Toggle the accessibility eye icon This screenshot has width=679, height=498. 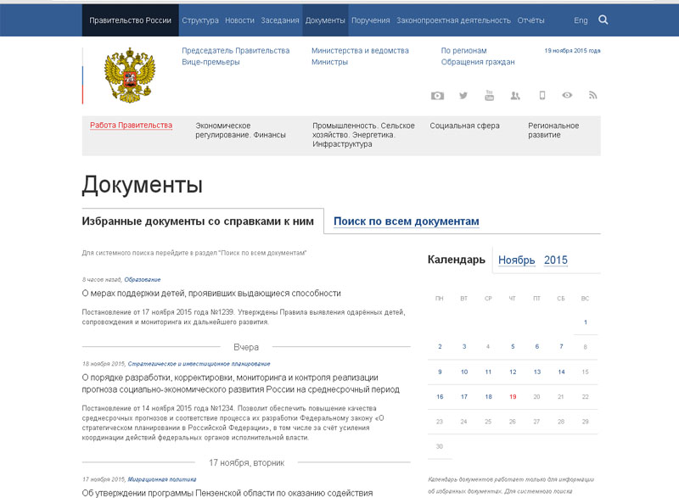coord(567,96)
